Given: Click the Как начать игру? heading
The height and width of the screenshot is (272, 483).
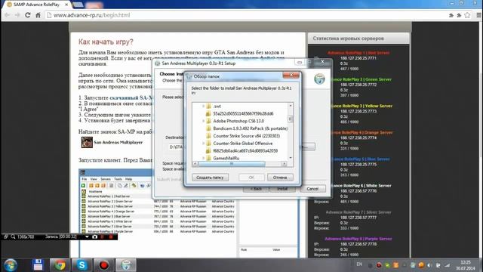Looking at the screenshot, I should (106, 42).
